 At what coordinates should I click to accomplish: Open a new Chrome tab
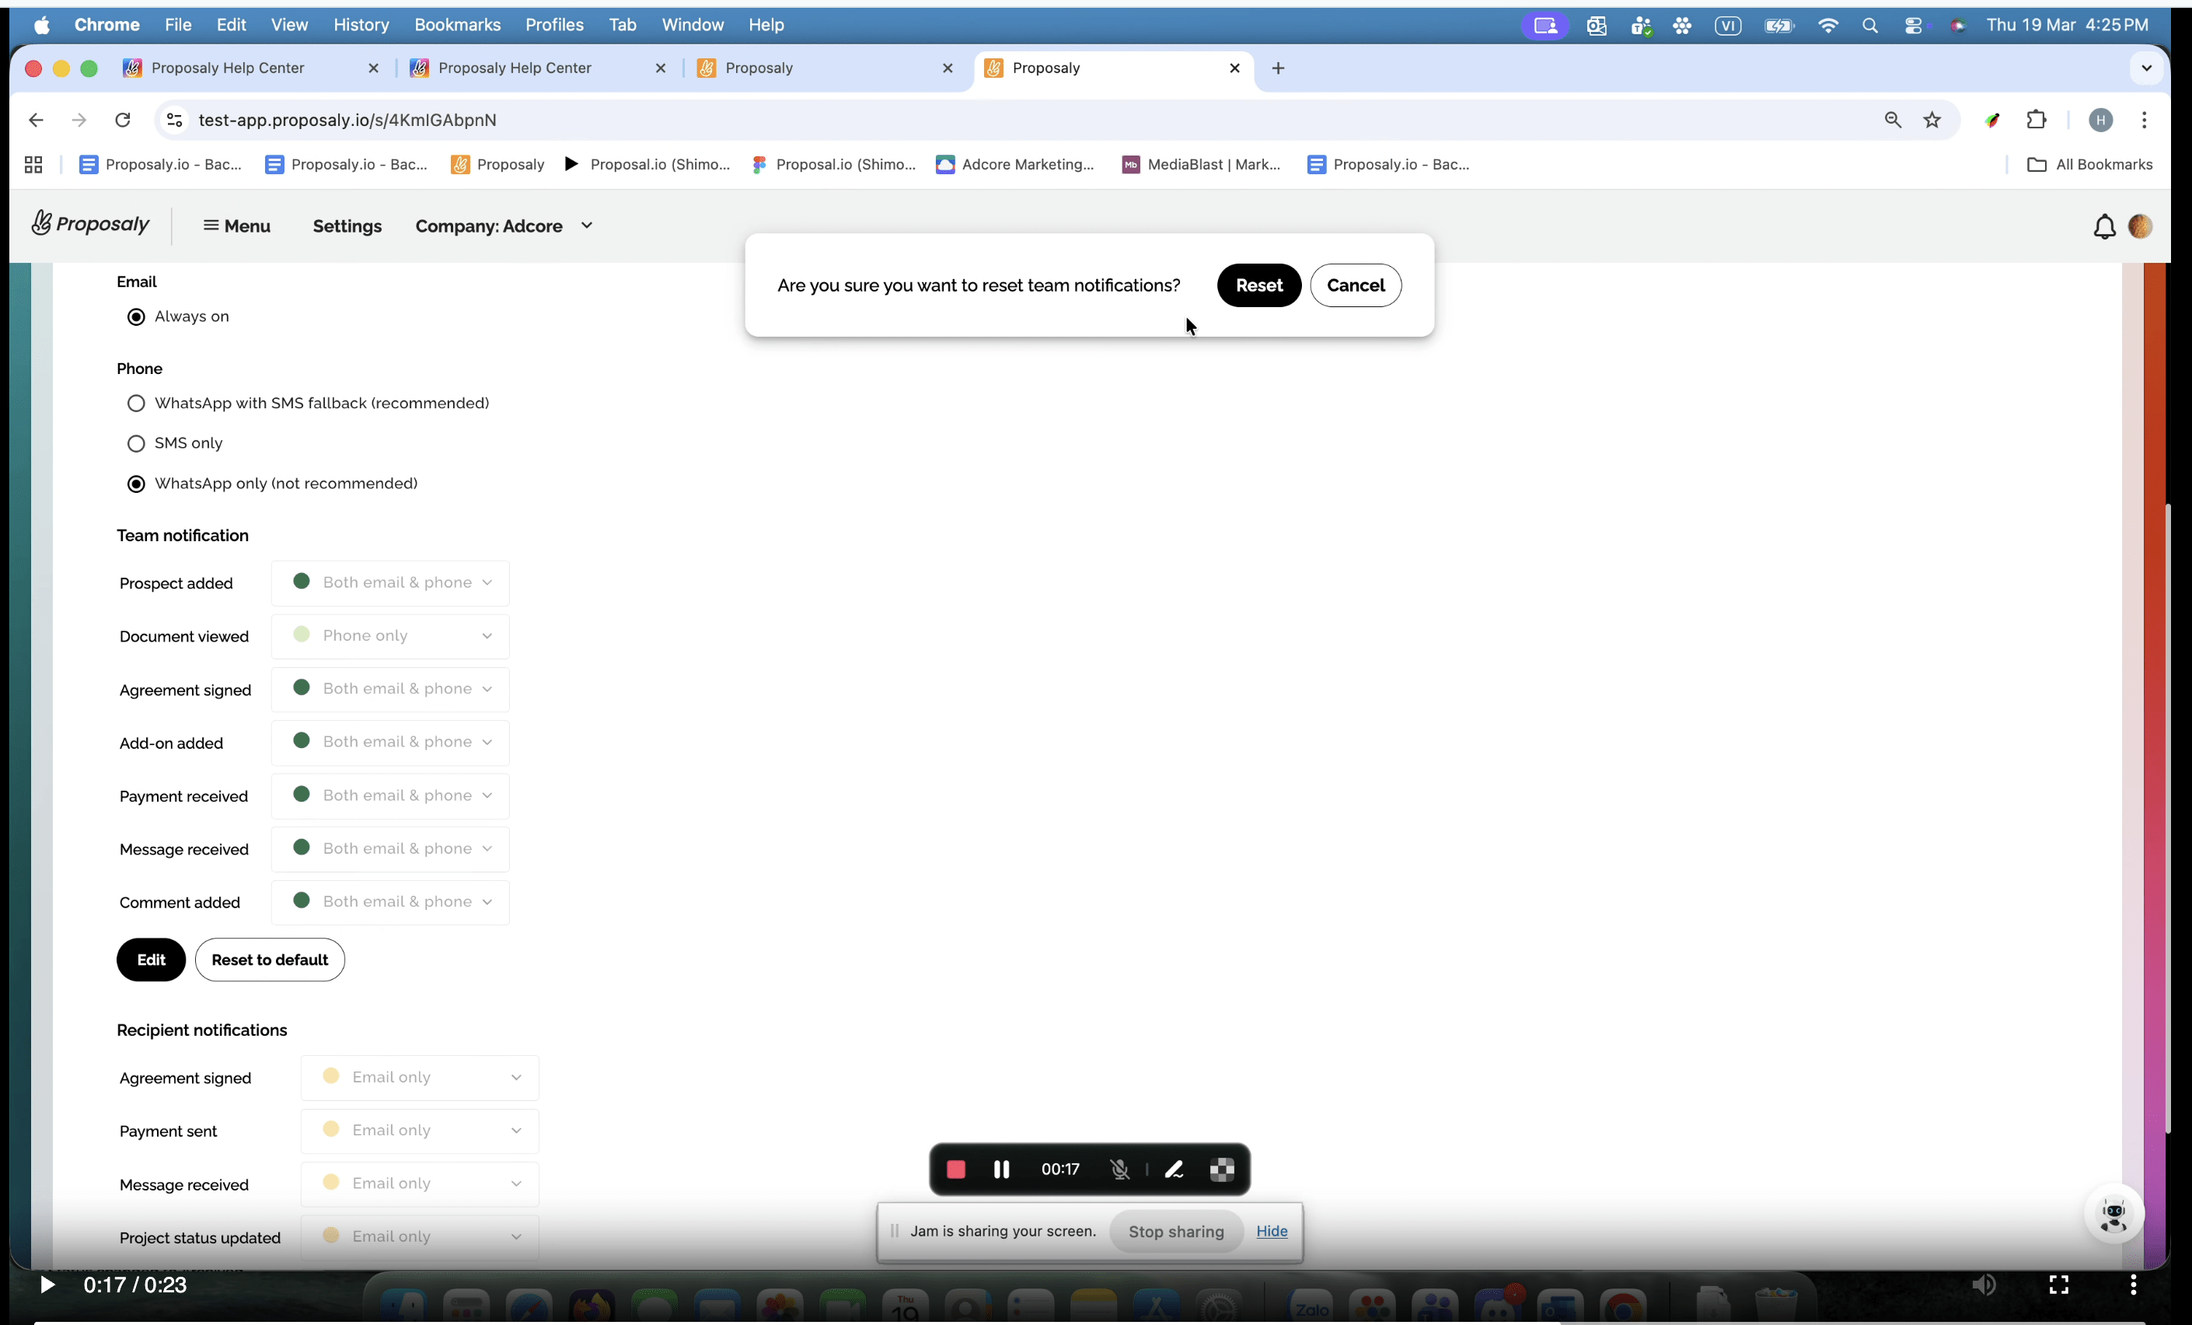(x=1279, y=68)
